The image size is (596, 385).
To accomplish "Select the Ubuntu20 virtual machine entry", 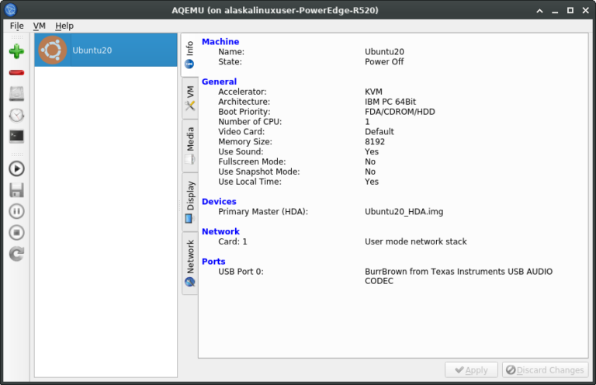I will (106, 50).
